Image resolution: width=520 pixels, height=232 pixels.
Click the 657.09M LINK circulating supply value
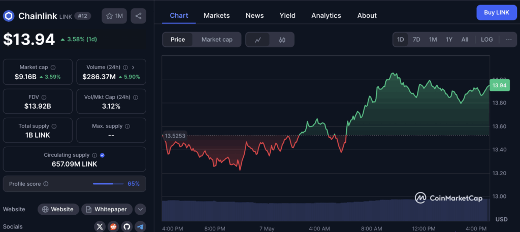coord(75,164)
